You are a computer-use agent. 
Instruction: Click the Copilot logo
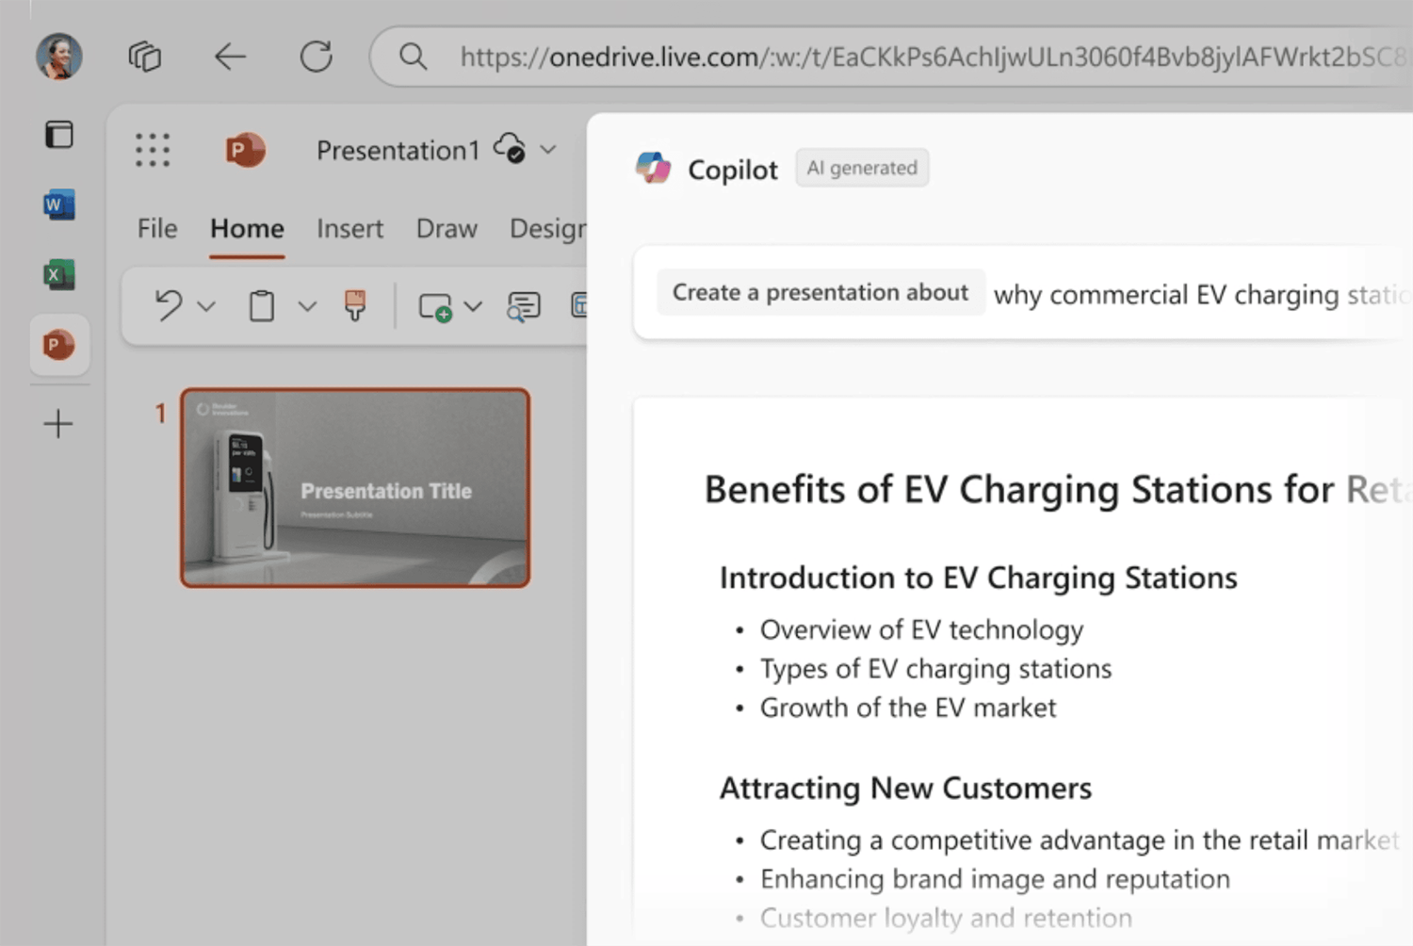pyautogui.click(x=654, y=169)
